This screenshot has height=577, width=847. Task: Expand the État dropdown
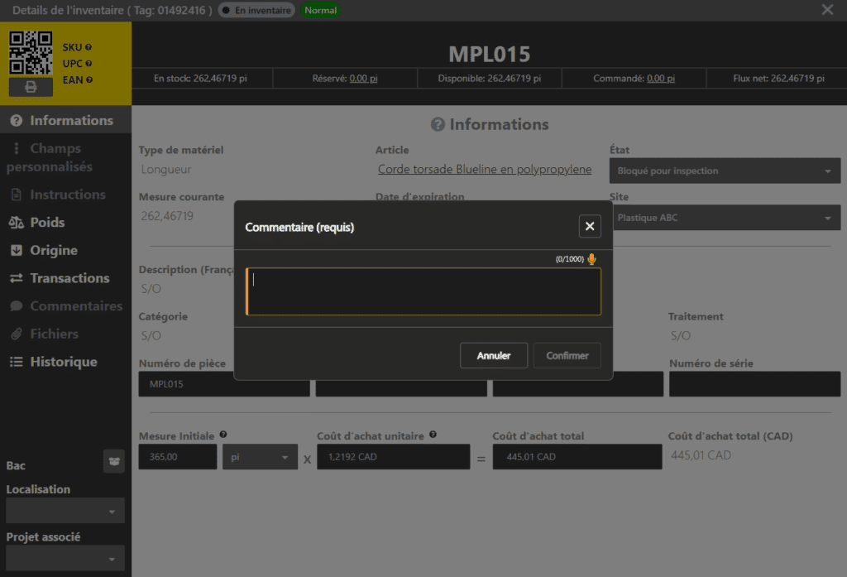(724, 171)
